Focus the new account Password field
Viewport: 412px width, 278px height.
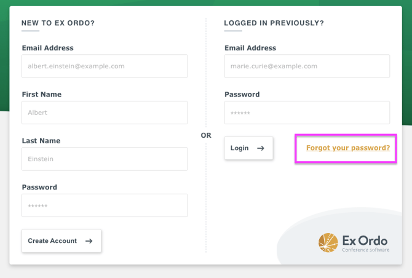point(105,205)
